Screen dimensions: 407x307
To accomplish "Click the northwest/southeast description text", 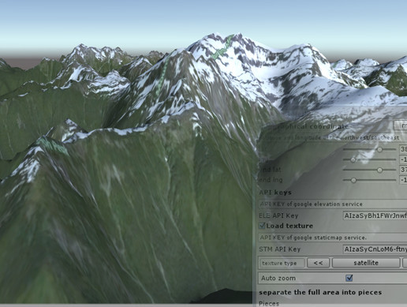I will (330, 137).
